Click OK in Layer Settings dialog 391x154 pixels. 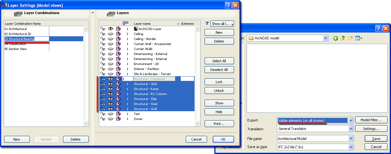223,139
